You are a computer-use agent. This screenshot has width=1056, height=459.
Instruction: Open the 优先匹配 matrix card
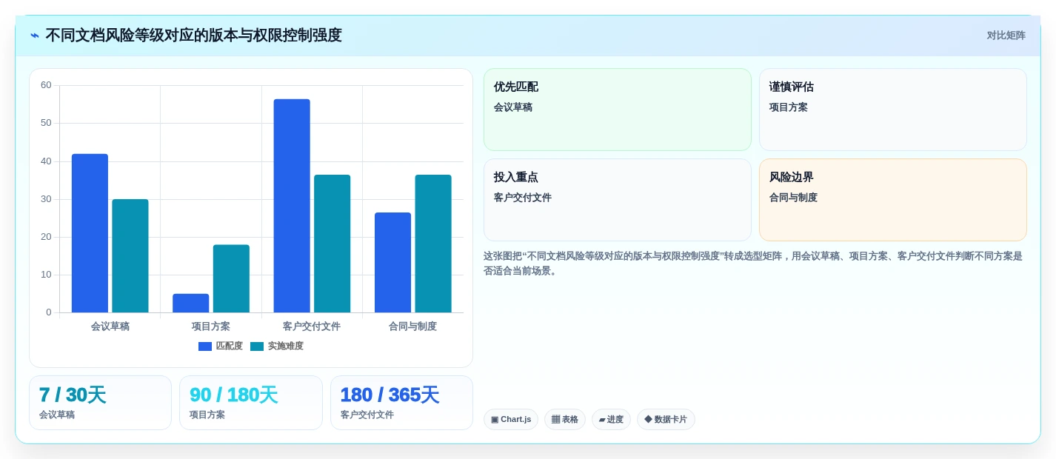618,110
